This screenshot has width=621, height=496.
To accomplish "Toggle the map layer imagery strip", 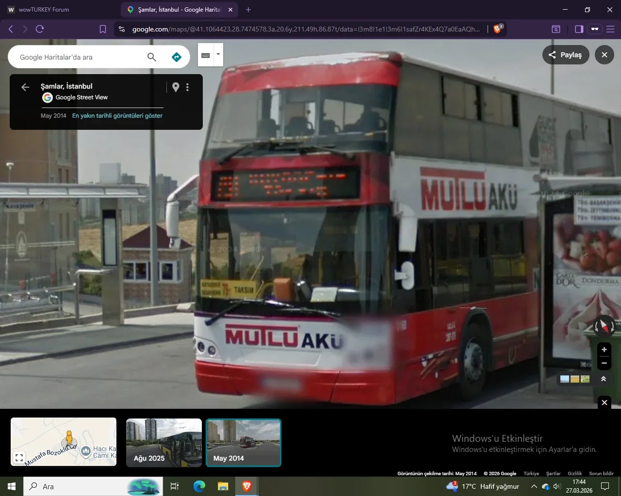I will [575, 379].
